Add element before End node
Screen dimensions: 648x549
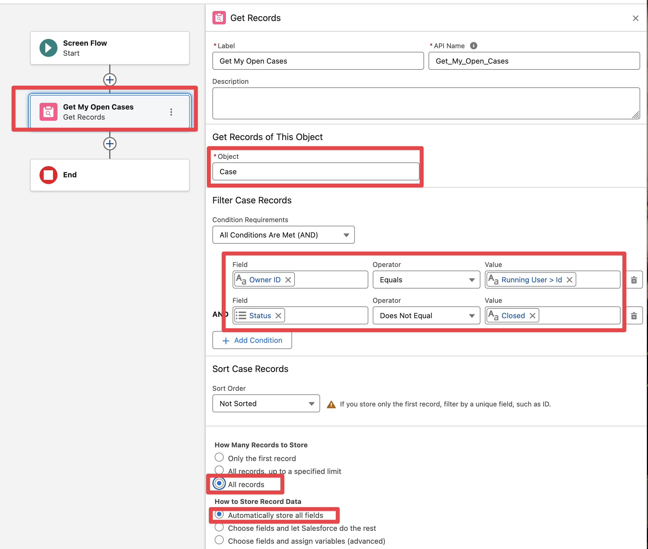(x=110, y=144)
